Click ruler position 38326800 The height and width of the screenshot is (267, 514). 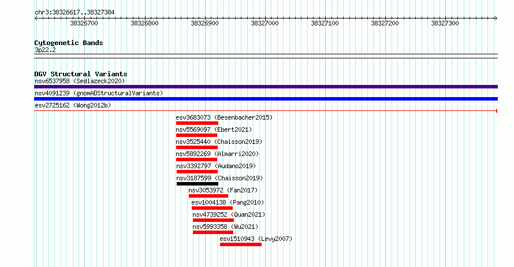[x=144, y=23]
